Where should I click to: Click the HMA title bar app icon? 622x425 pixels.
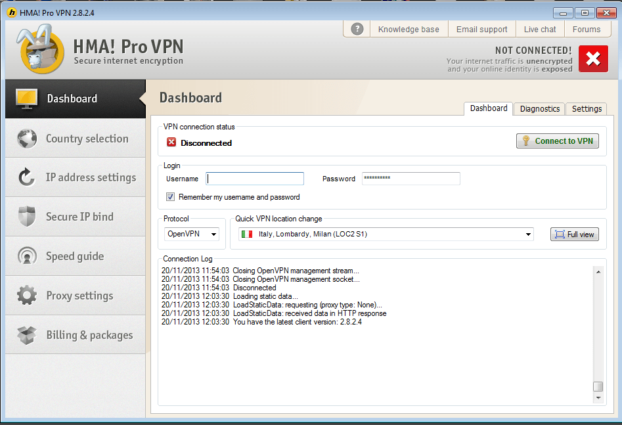12,12
